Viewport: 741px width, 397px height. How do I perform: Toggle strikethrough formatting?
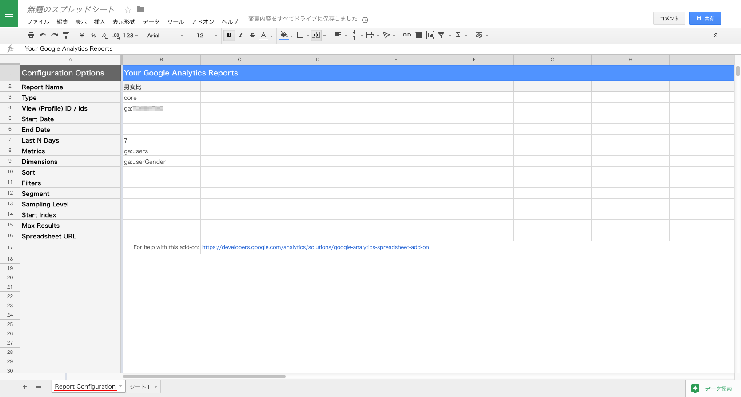[x=252, y=35]
